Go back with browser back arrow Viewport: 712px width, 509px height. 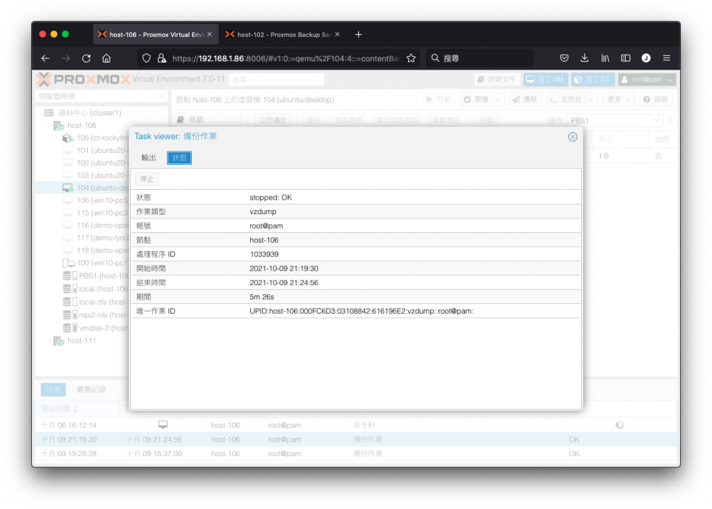click(45, 58)
